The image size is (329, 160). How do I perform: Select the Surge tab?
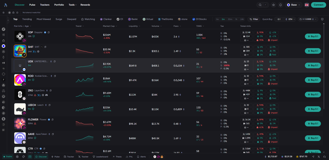59,19
